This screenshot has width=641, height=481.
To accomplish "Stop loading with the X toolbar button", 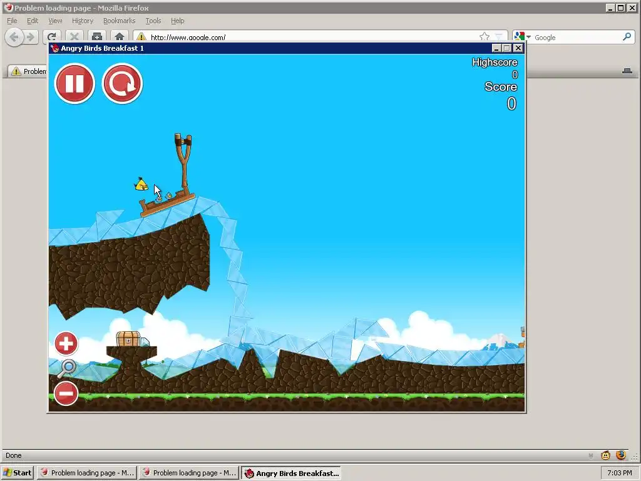I will click(x=74, y=37).
